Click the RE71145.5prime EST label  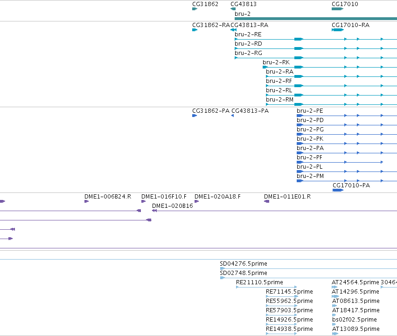point(289,292)
